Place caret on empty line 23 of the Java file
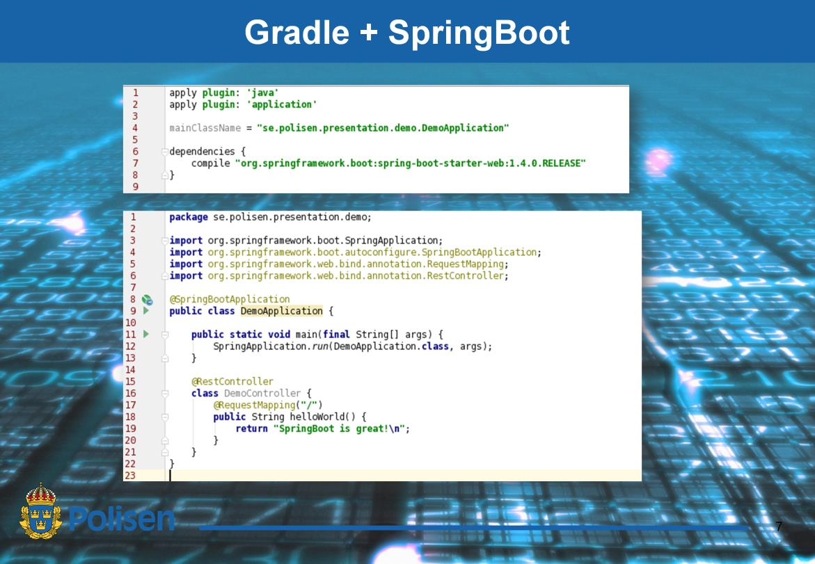815x564 pixels. coord(405,476)
